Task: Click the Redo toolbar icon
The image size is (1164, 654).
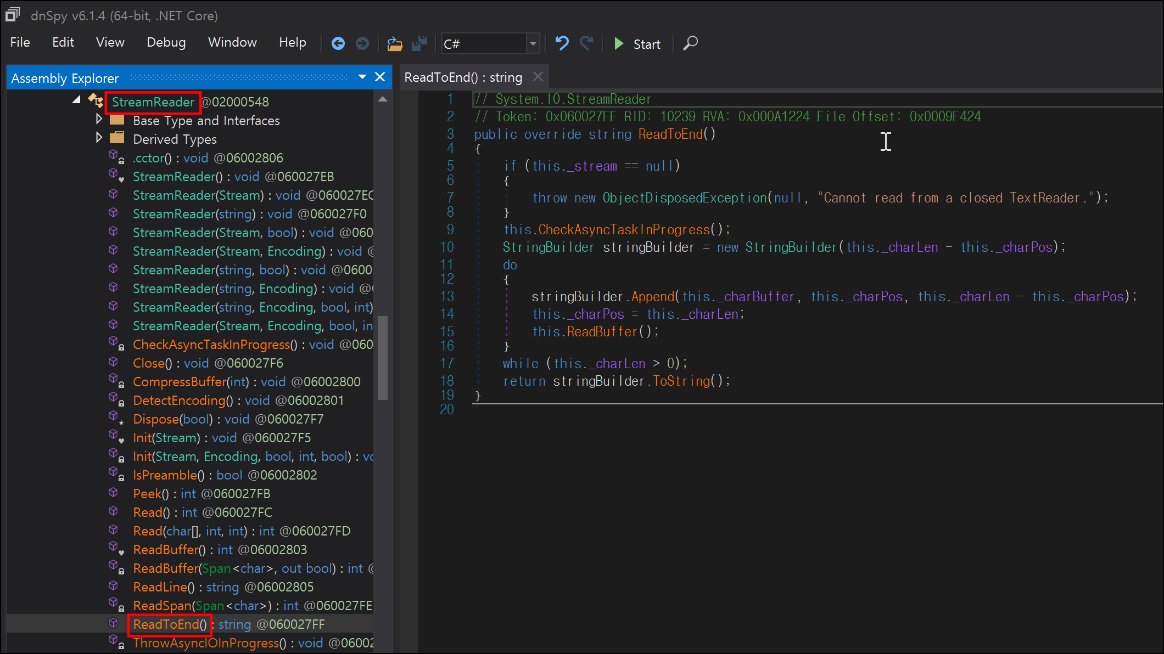Action: point(586,43)
